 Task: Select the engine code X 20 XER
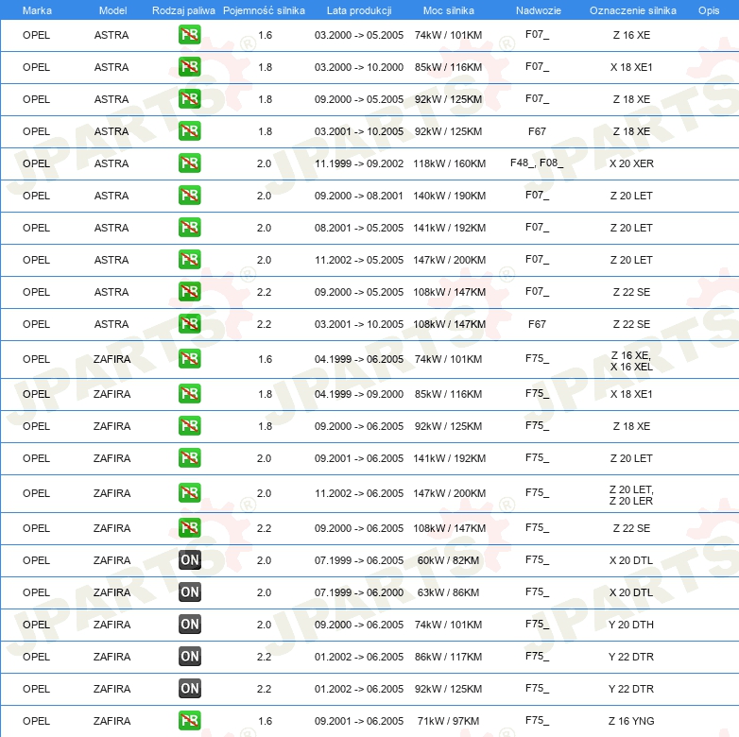click(x=631, y=163)
